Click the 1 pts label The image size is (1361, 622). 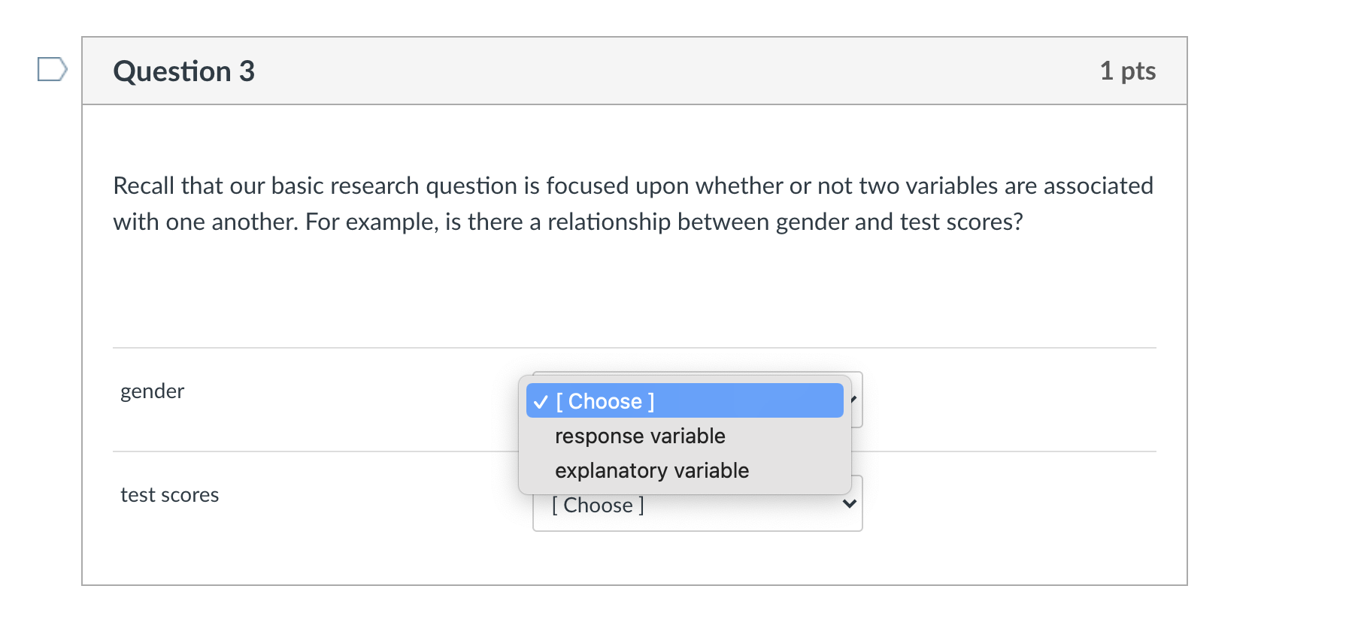(x=1129, y=70)
